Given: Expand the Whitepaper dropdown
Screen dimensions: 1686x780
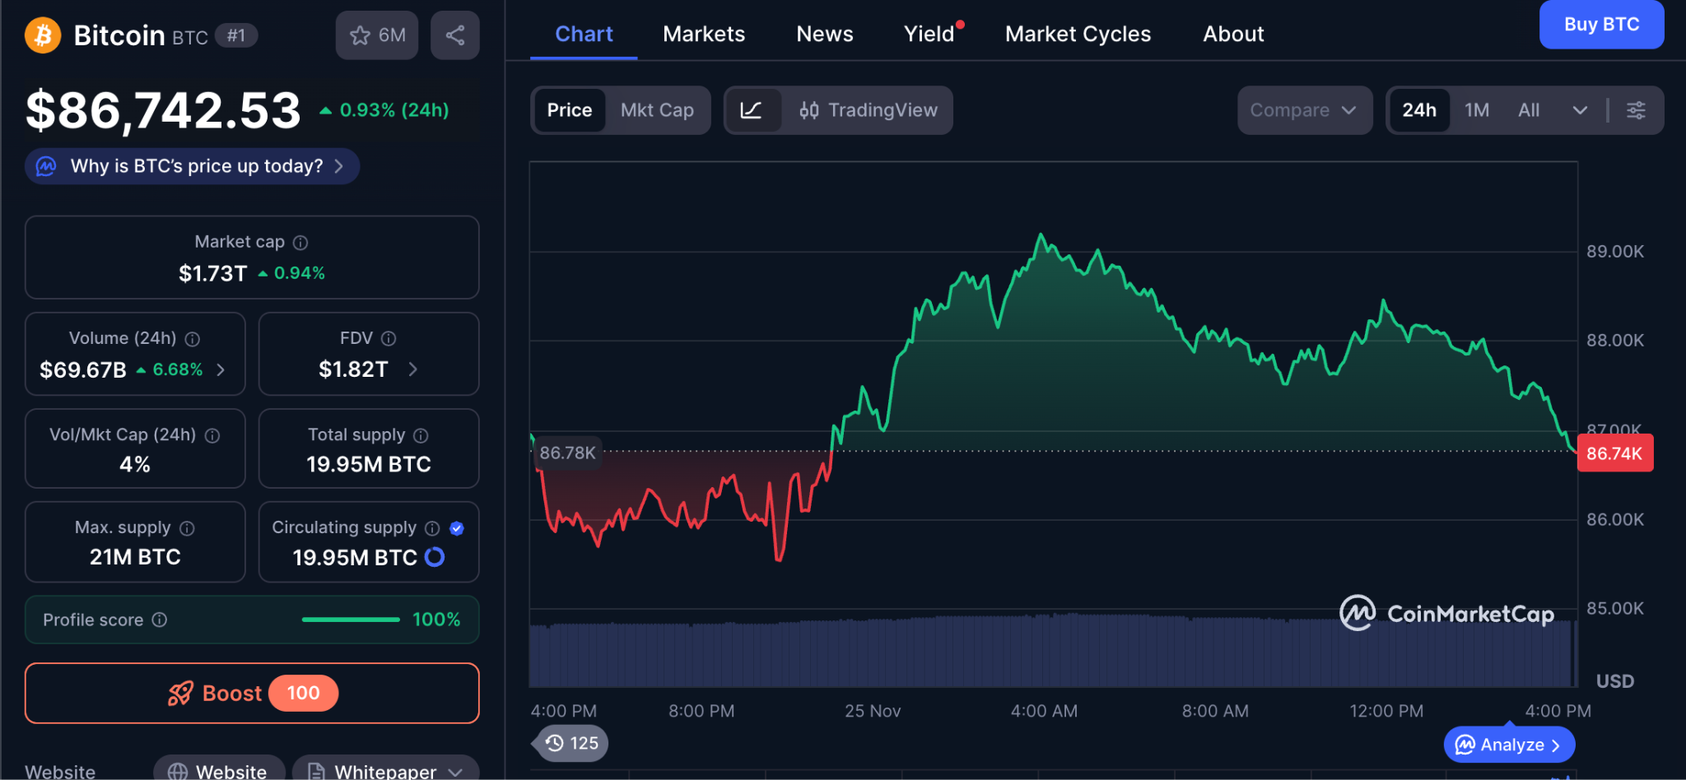Looking at the screenshot, I should tap(455, 772).
